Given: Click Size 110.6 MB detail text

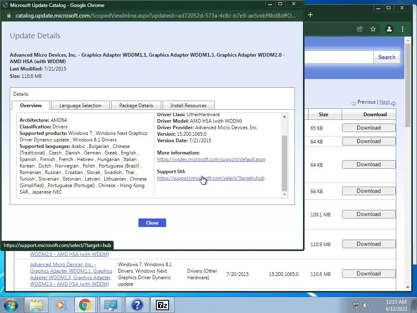Looking at the screenshot, I should [x=26, y=76].
